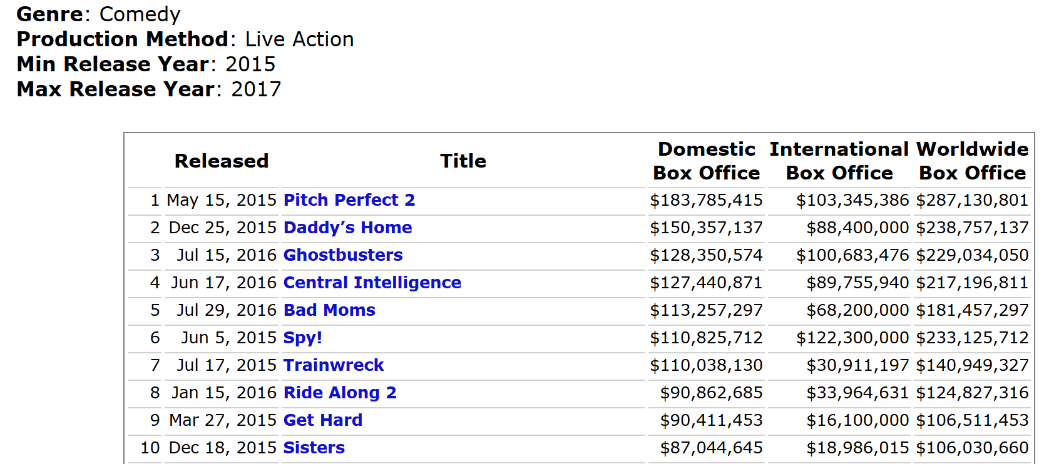Click the International Box Office header
The width and height of the screenshot is (1064, 464).
[x=839, y=161]
